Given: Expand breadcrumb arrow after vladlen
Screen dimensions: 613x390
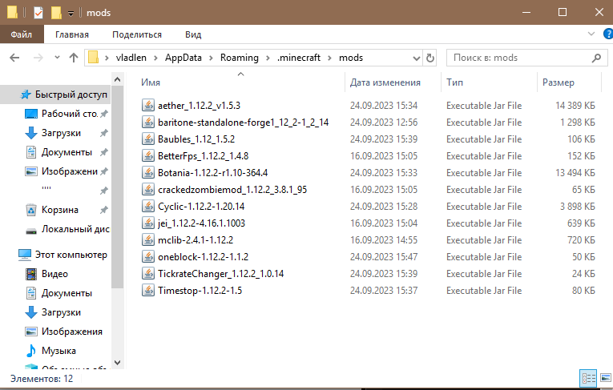Looking at the screenshot, I should pos(155,58).
